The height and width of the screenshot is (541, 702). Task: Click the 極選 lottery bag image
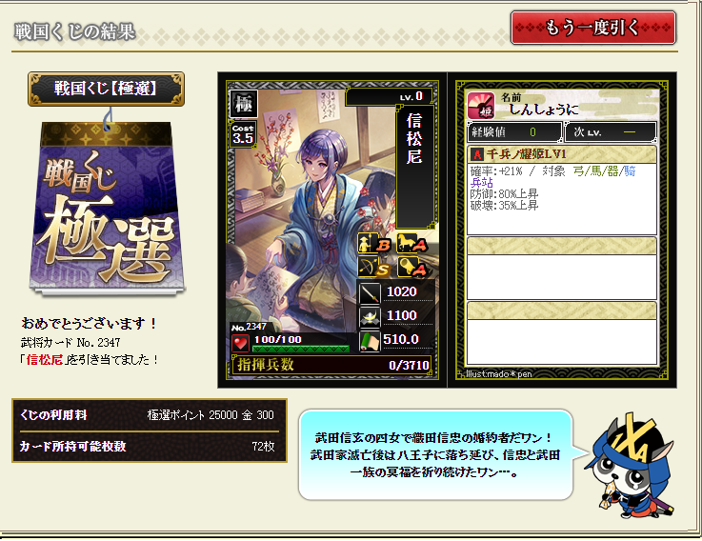pos(107,209)
